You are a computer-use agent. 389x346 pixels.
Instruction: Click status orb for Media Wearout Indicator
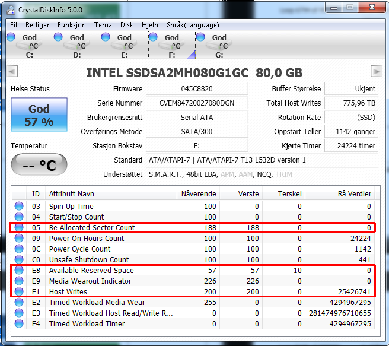coord(19,281)
